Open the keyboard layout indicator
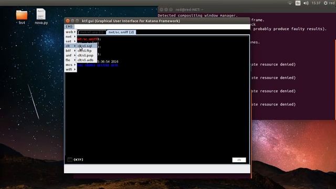 (x=298, y=3)
